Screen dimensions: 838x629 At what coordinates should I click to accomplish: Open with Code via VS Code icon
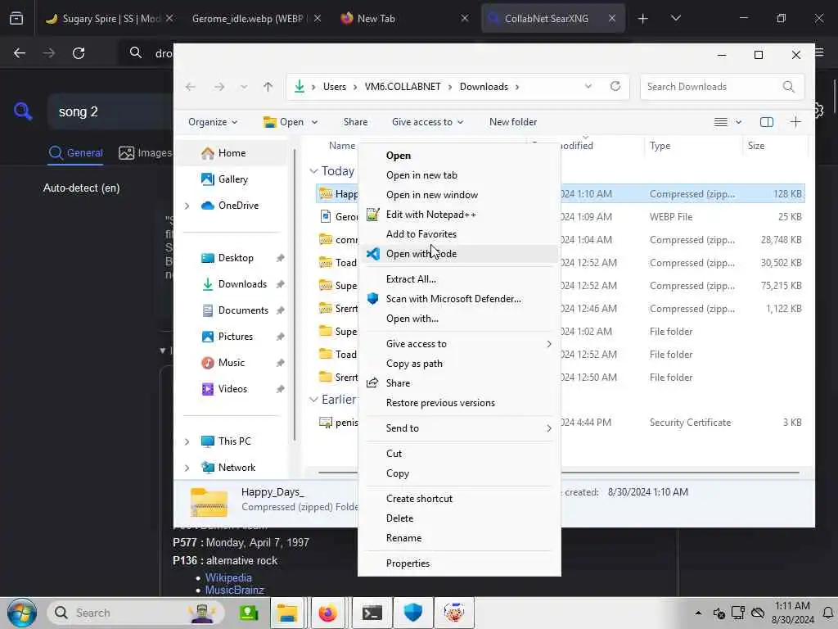point(373,254)
